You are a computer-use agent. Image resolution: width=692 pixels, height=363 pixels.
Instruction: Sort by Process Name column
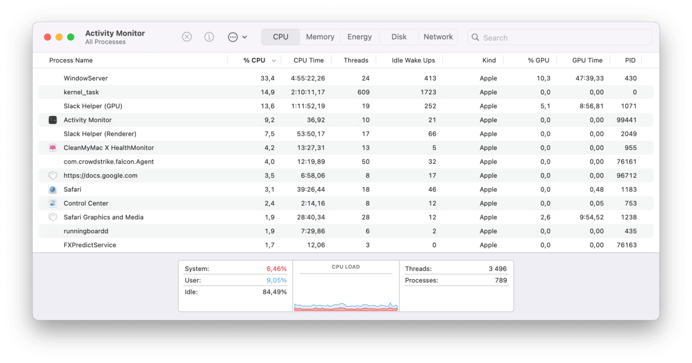click(x=71, y=60)
